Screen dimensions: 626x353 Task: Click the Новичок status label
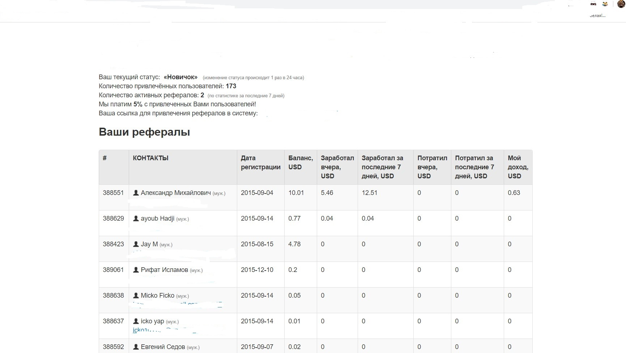coord(180,77)
